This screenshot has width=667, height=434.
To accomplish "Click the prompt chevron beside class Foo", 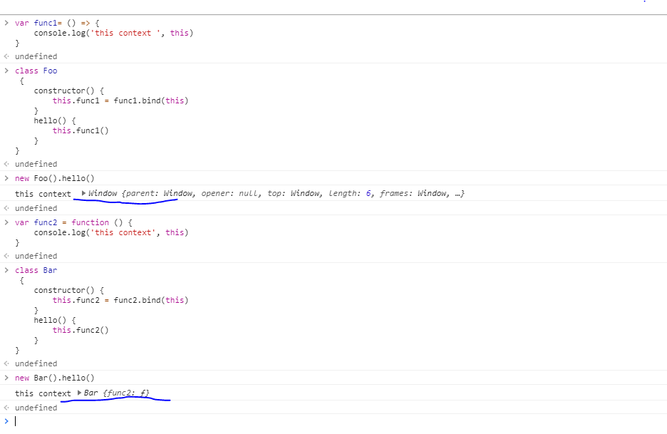I will coord(6,70).
